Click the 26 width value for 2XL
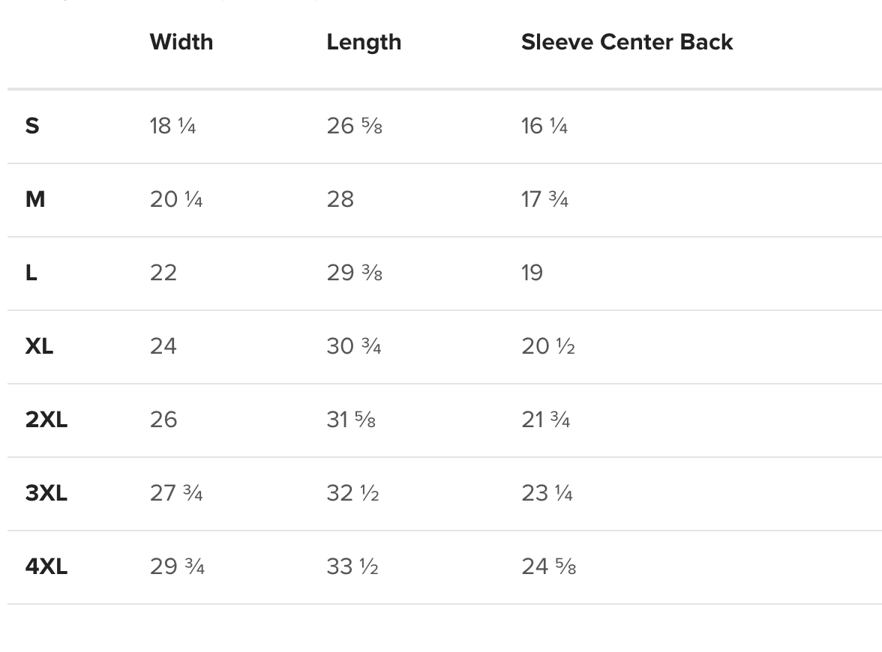882x652 pixels. tap(163, 420)
